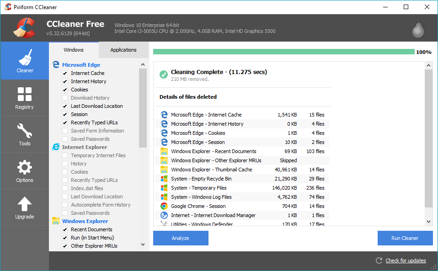
Task: Click Windows icon beside Empty Recycle Bin
Action: tap(164, 179)
